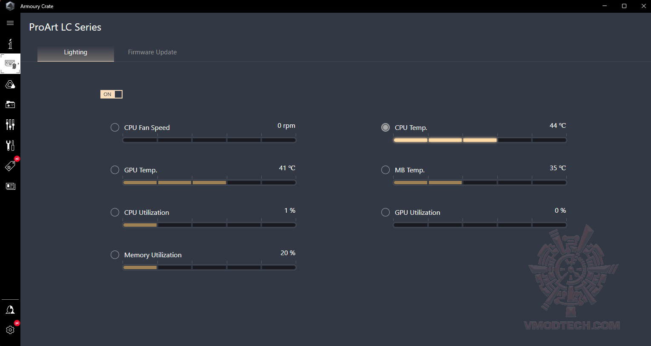The height and width of the screenshot is (346, 651).
Task: Open the Scenario Profiles sliders icon
Action: [10, 124]
